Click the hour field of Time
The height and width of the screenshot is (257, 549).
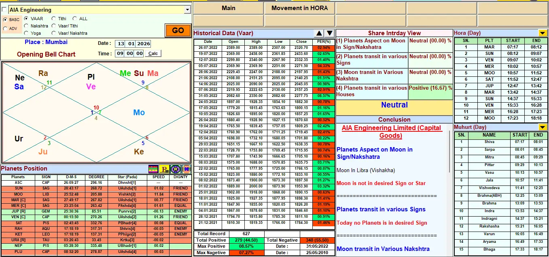[120, 53]
